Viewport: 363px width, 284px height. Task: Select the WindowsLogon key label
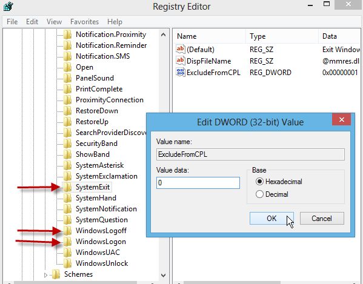point(101,241)
